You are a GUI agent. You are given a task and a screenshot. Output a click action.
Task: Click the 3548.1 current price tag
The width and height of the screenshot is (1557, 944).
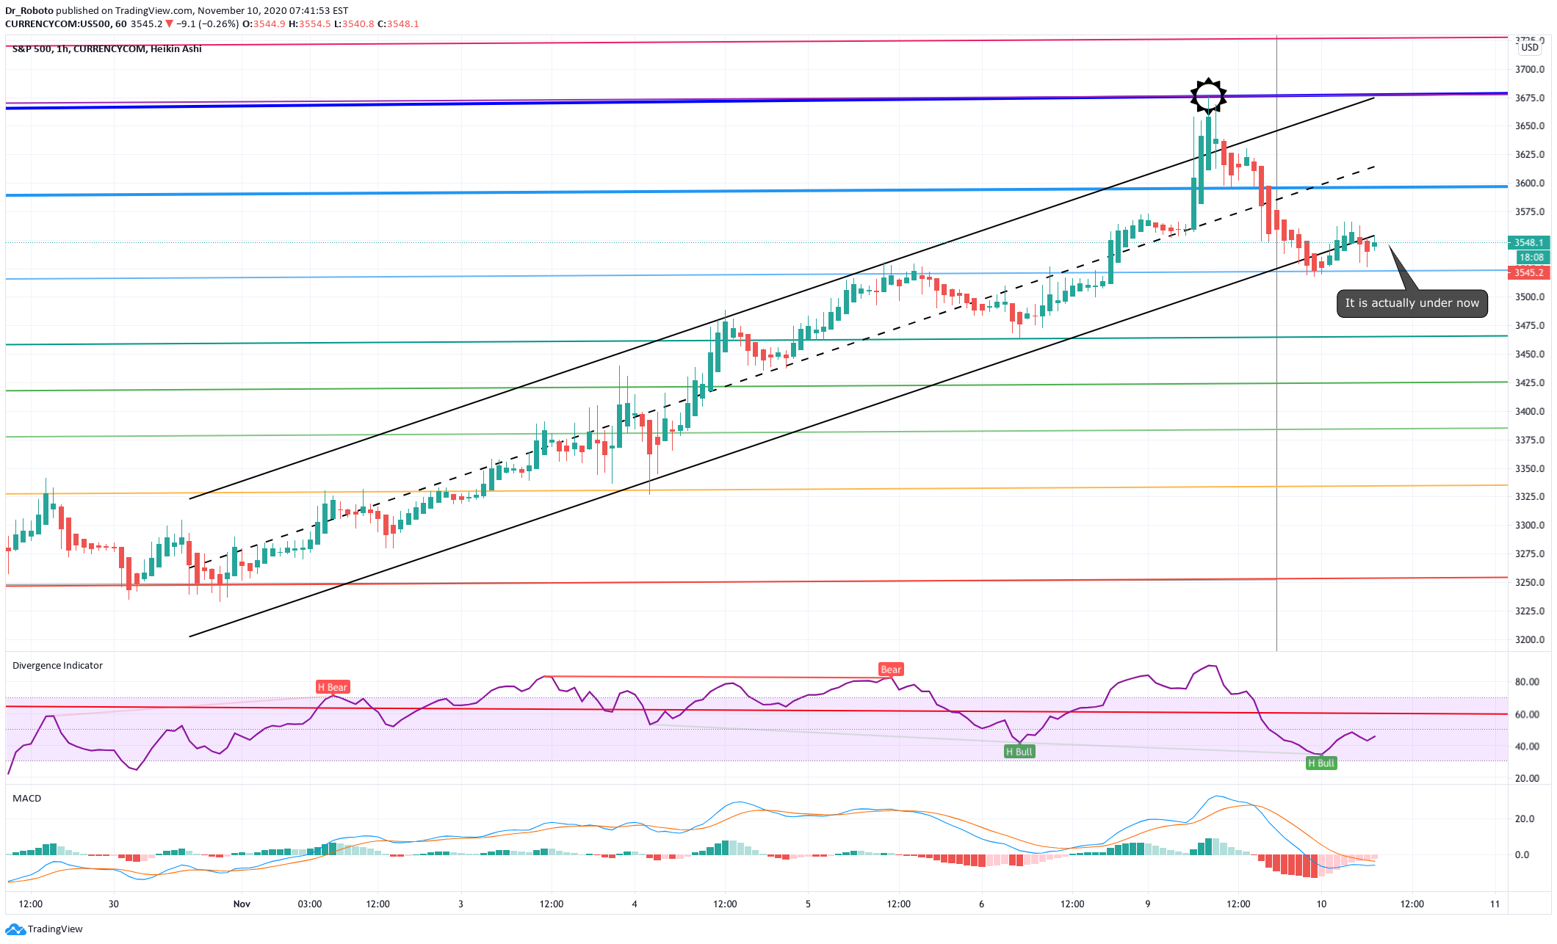pyautogui.click(x=1528, y=242)
